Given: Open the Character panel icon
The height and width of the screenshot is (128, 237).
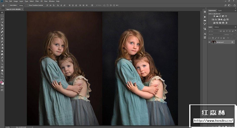Looking at the screenshot, I should tap(205, 34).
